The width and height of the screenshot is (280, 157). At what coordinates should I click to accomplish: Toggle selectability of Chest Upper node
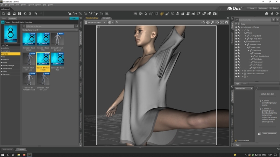coord(239,50)
